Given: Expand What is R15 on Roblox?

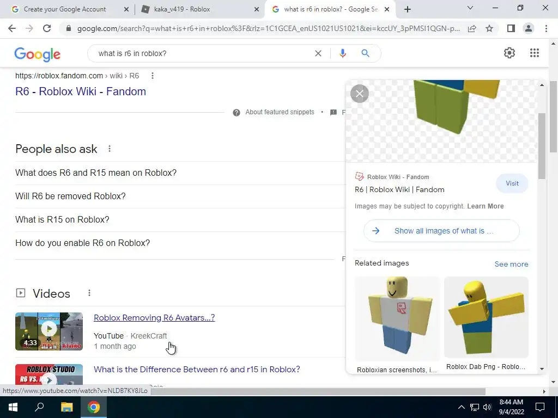Looking at the screenshot, I should coord(180,220).
